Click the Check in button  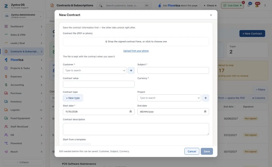(x=210, y=6)
